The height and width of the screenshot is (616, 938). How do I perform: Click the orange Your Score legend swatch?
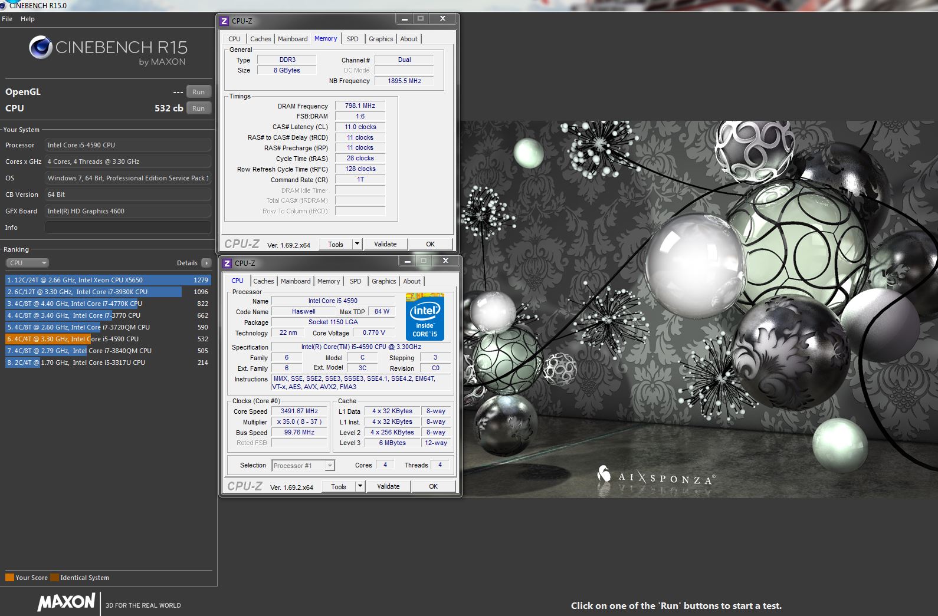pos(9,578)
